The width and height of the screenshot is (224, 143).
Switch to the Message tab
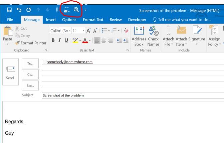point(32,20)
